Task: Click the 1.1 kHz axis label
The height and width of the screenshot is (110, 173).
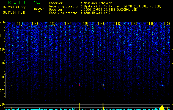Action: (x=2, y=36)
